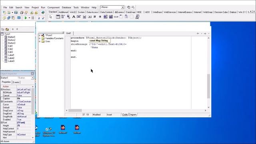The image size is (256, 144).
Task: Click the New items toolbar icon
Action: click(4, 12)
